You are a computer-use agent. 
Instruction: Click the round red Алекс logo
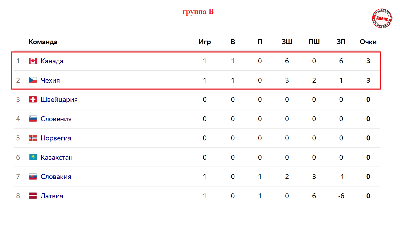click(382, 18)
